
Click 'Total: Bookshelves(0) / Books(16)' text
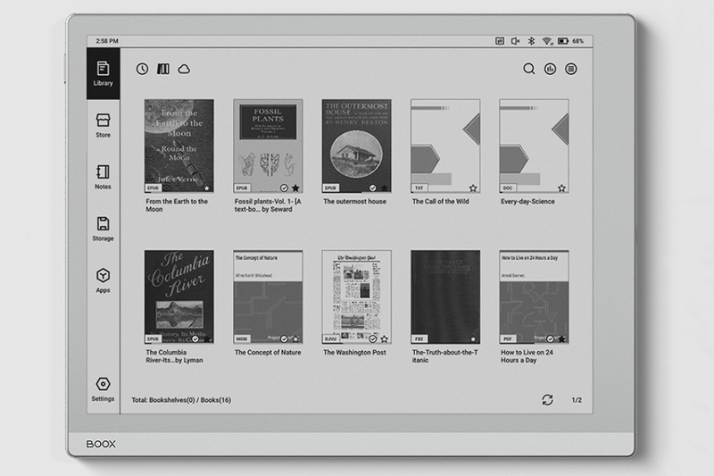point(181,400)
